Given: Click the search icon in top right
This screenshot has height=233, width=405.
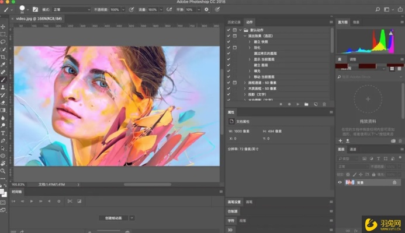Looking at the screenshot, I should point(378,9).
